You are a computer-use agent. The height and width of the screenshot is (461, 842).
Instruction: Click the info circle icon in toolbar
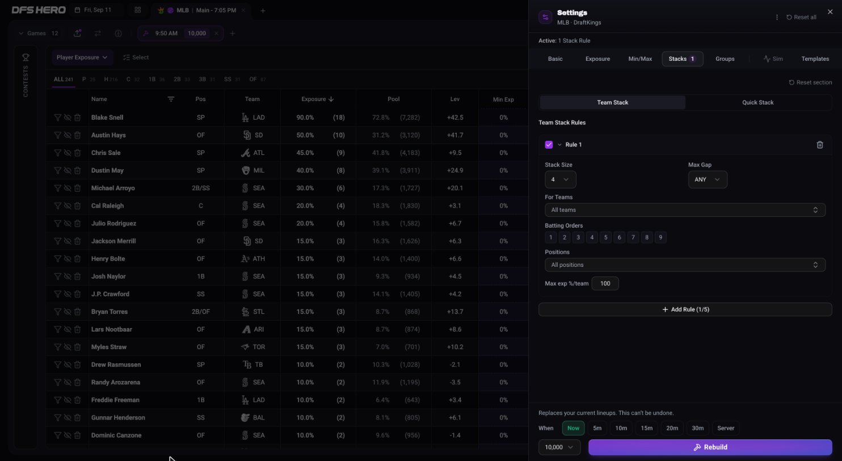point(118,33)
